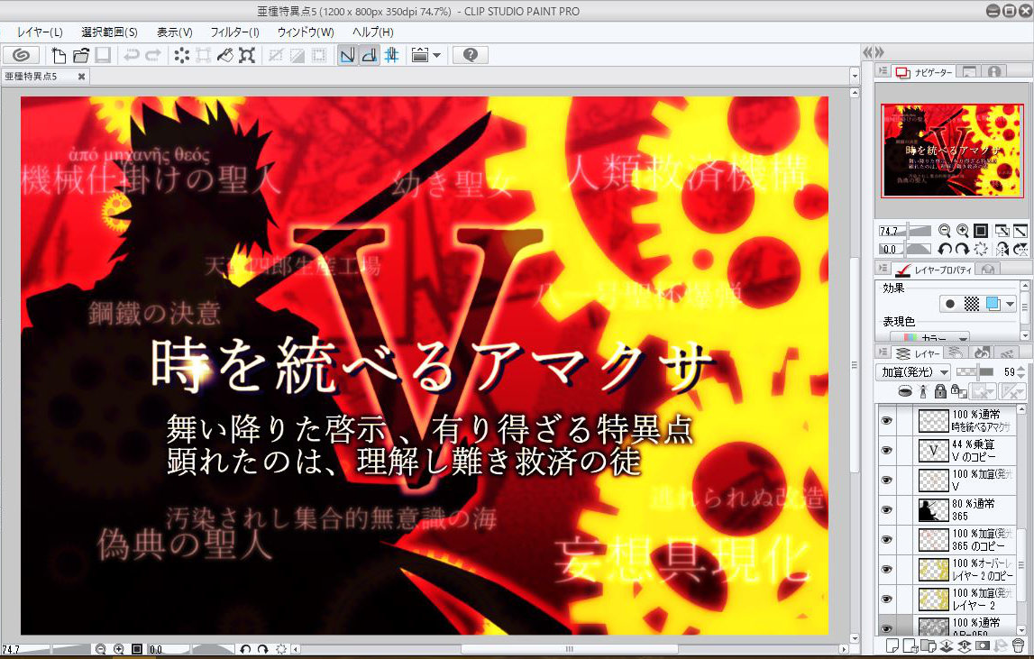Click the Fill bucket icon in toolbar
1034x659 pixels.
225,55
